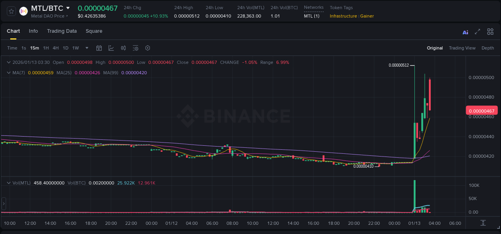Open the OHLC candlestick display options icon

123,48
